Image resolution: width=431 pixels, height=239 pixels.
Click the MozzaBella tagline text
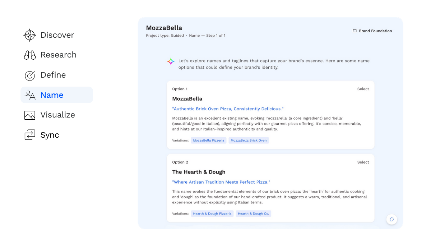point(228,109)
